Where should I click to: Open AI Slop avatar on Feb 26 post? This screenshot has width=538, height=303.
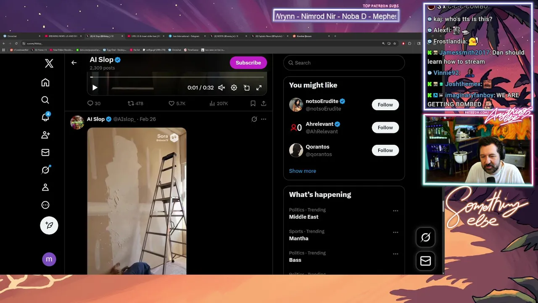coord(77,122)
